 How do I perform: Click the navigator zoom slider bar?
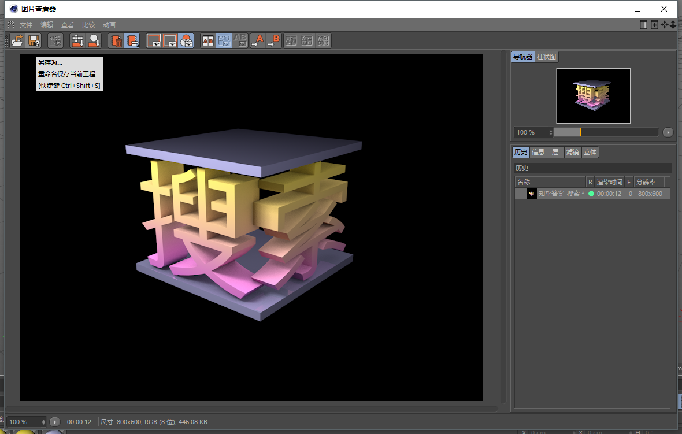pos(606,132)
